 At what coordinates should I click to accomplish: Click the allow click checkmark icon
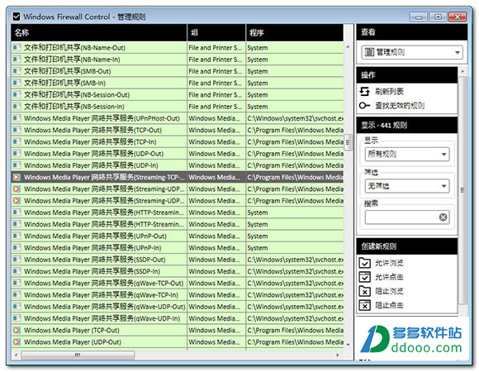(365, 277)
